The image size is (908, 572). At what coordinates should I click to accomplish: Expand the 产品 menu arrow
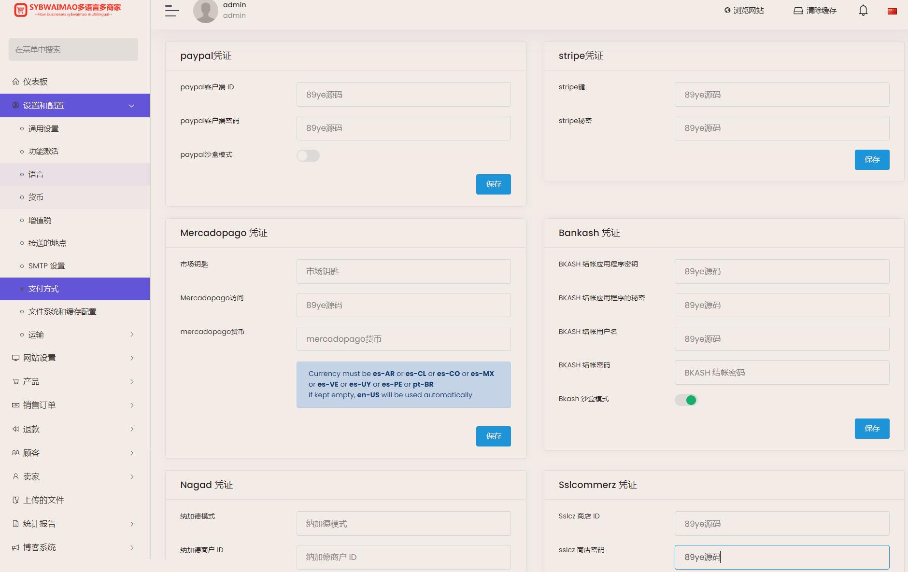point(132,381)
